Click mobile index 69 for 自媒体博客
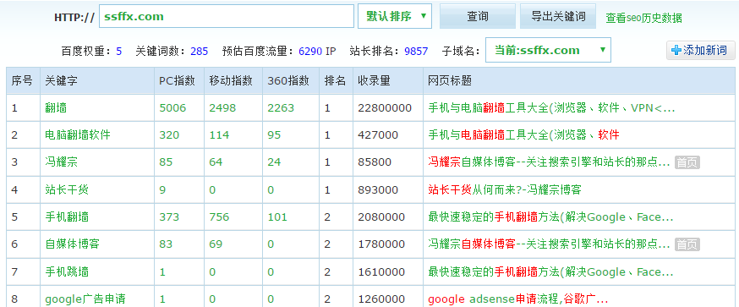Image resolution: width=739 pixels, height=307 pixels. pyautogui.click(x=216, y=244)
